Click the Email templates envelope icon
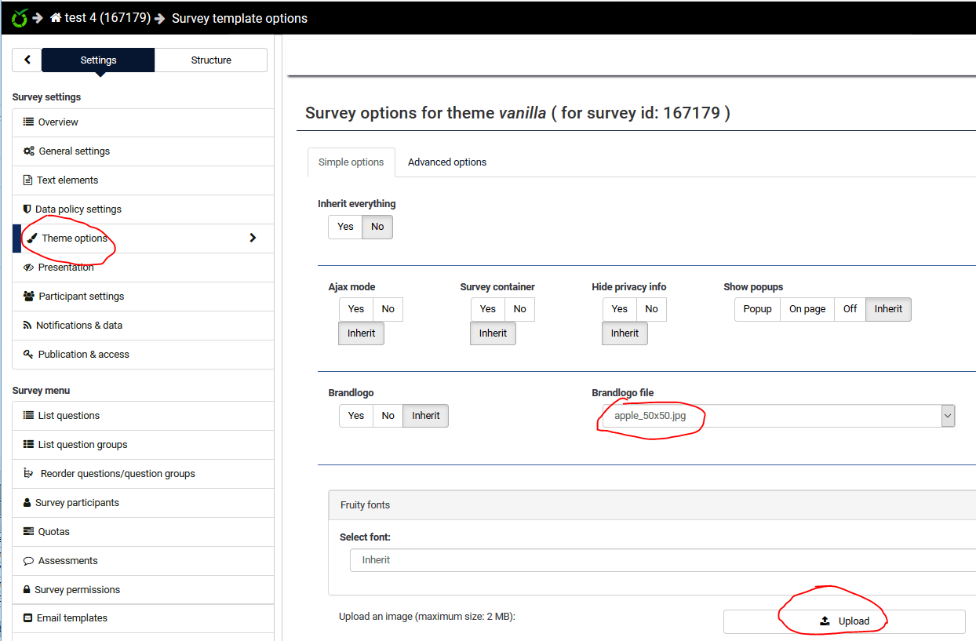The height and width of the screenshot is (641, 976). [28, 618]
